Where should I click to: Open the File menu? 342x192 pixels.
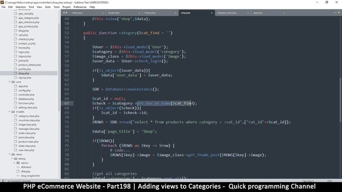4,7
